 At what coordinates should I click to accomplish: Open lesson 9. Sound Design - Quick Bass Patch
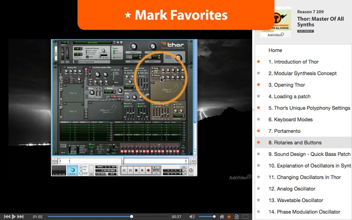[309, 154]
